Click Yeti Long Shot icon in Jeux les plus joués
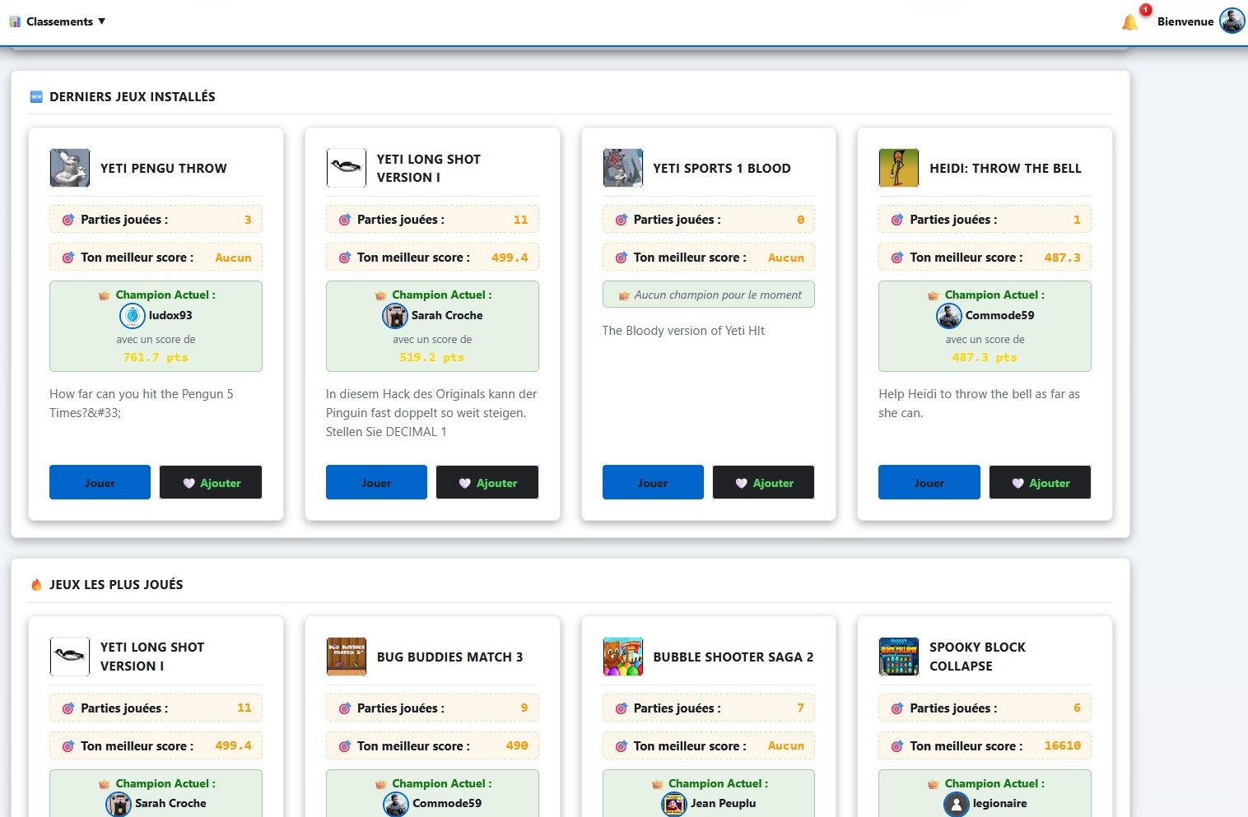1248x817 pixels. pyautogui.click(x=70, y=657)
